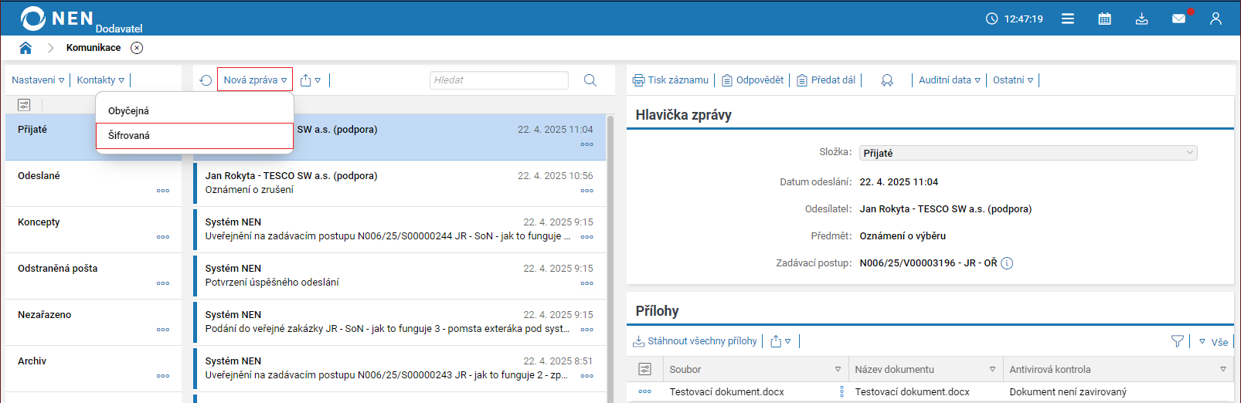Image resolution: width=1241 pixels, height=403 pixels.
Task: Open options dots for 11:04 message
Action: coord(587,144)
